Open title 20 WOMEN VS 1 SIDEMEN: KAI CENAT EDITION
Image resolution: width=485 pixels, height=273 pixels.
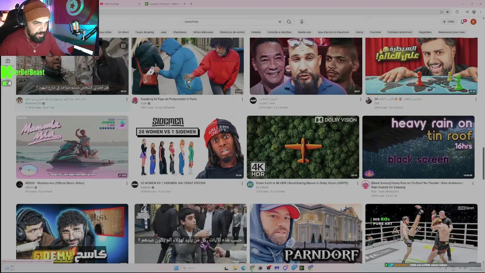pyautogui.click(x=173, y=183)
